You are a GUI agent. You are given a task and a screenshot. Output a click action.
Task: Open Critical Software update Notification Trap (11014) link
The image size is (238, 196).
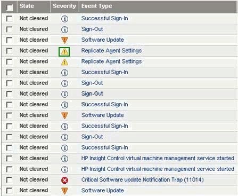[x=142, y=179]
